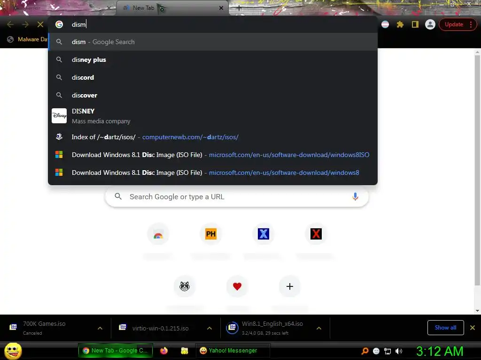
Task: Open the PH shortcut tile
Action: coord(211,234)
